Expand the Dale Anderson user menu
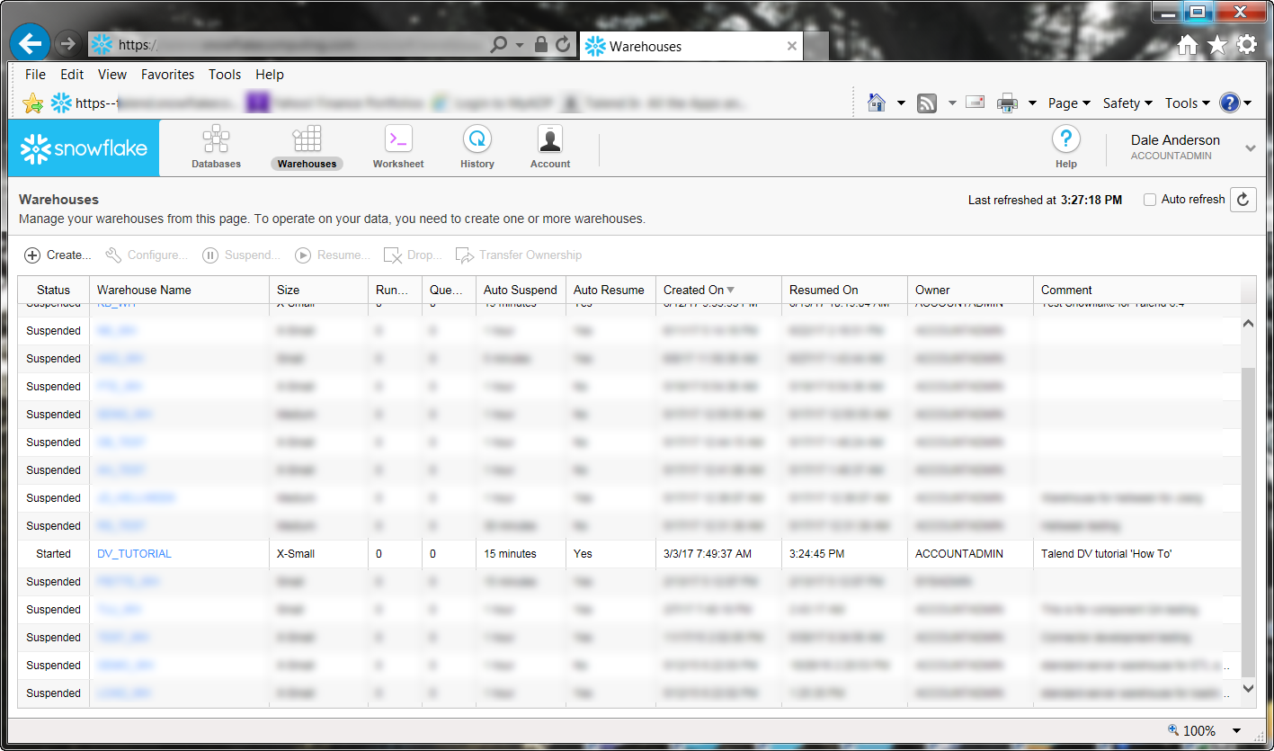The width and height of the screenshot is (1274, 751). tap(1250, 148)
